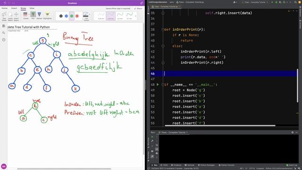Open the Run tool window button

click(x=154, y=165)
